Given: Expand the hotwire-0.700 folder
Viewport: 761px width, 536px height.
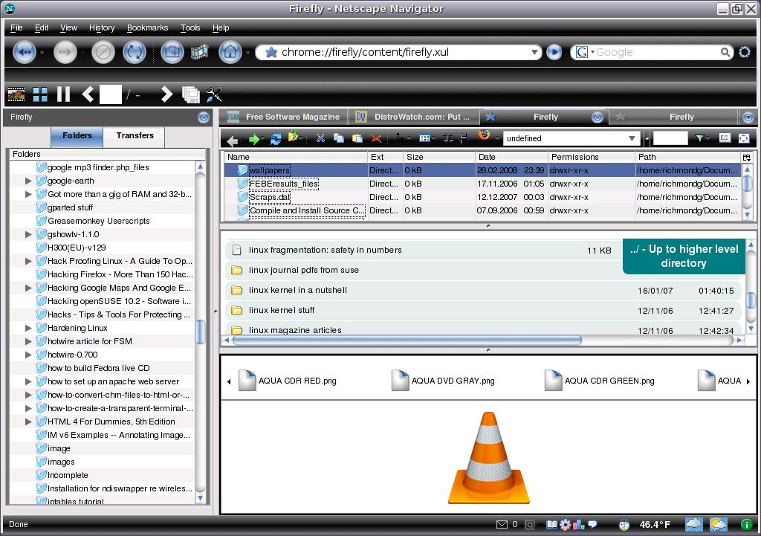Looking at the screenshot, I should click(x=28, y=355).
